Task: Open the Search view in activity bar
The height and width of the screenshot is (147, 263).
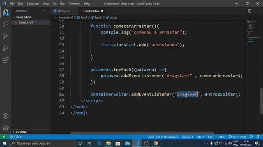Action: [x=5, y=24]
